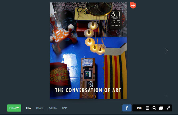The width and height of the screenshot is (178, 115).
Task: Follow this publisher with green FOLLOW button
Action: [14, 108]
